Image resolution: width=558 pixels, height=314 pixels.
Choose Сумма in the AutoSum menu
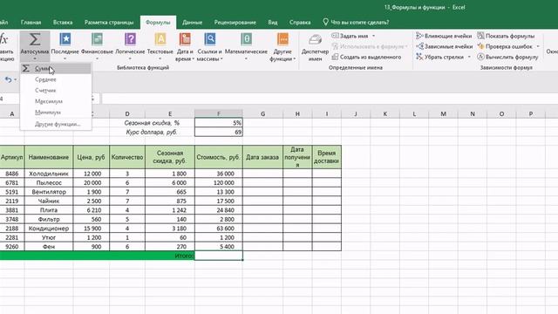click(56, 68)
